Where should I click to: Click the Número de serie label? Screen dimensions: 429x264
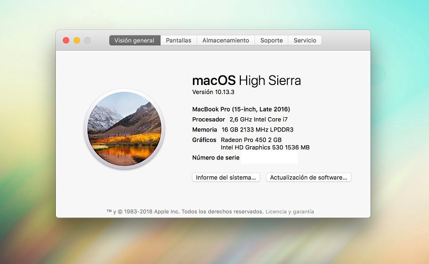pos(216,158)
